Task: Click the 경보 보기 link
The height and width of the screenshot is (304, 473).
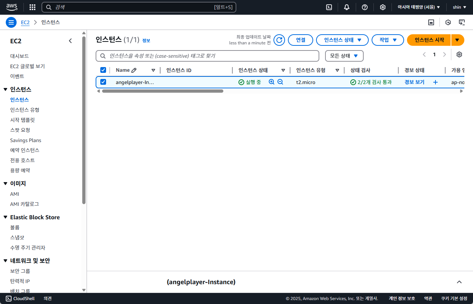Action: [414, 82]
